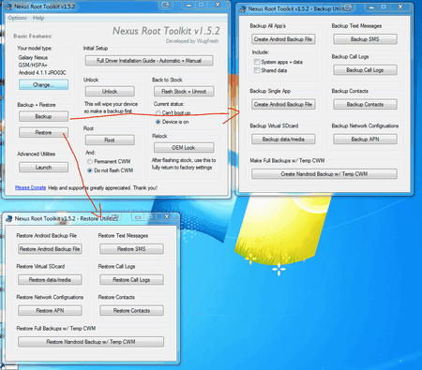Screen dimensions: 422x370
Task: Select the Device is on radio button
Action: (x=158, y=122)
